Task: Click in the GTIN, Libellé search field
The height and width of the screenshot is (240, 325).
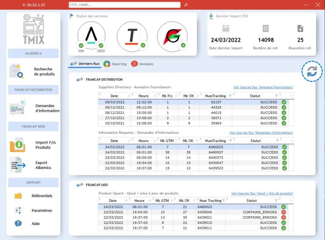Action: (124, 5)
